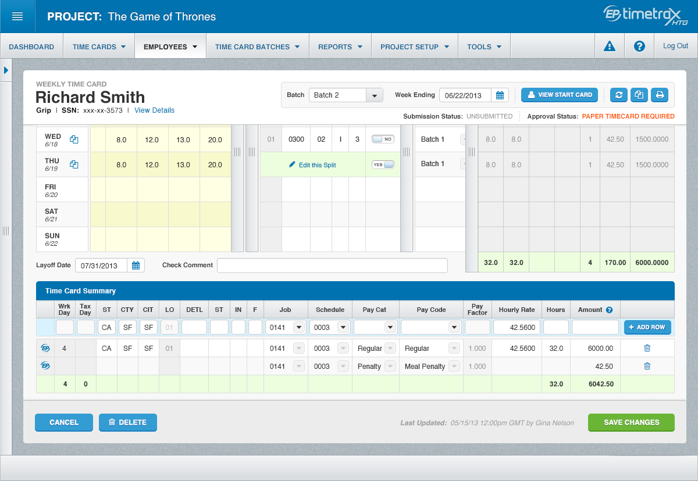
Task: Toggle the NO switch on Wednesday row
Action: coord(383,139)
